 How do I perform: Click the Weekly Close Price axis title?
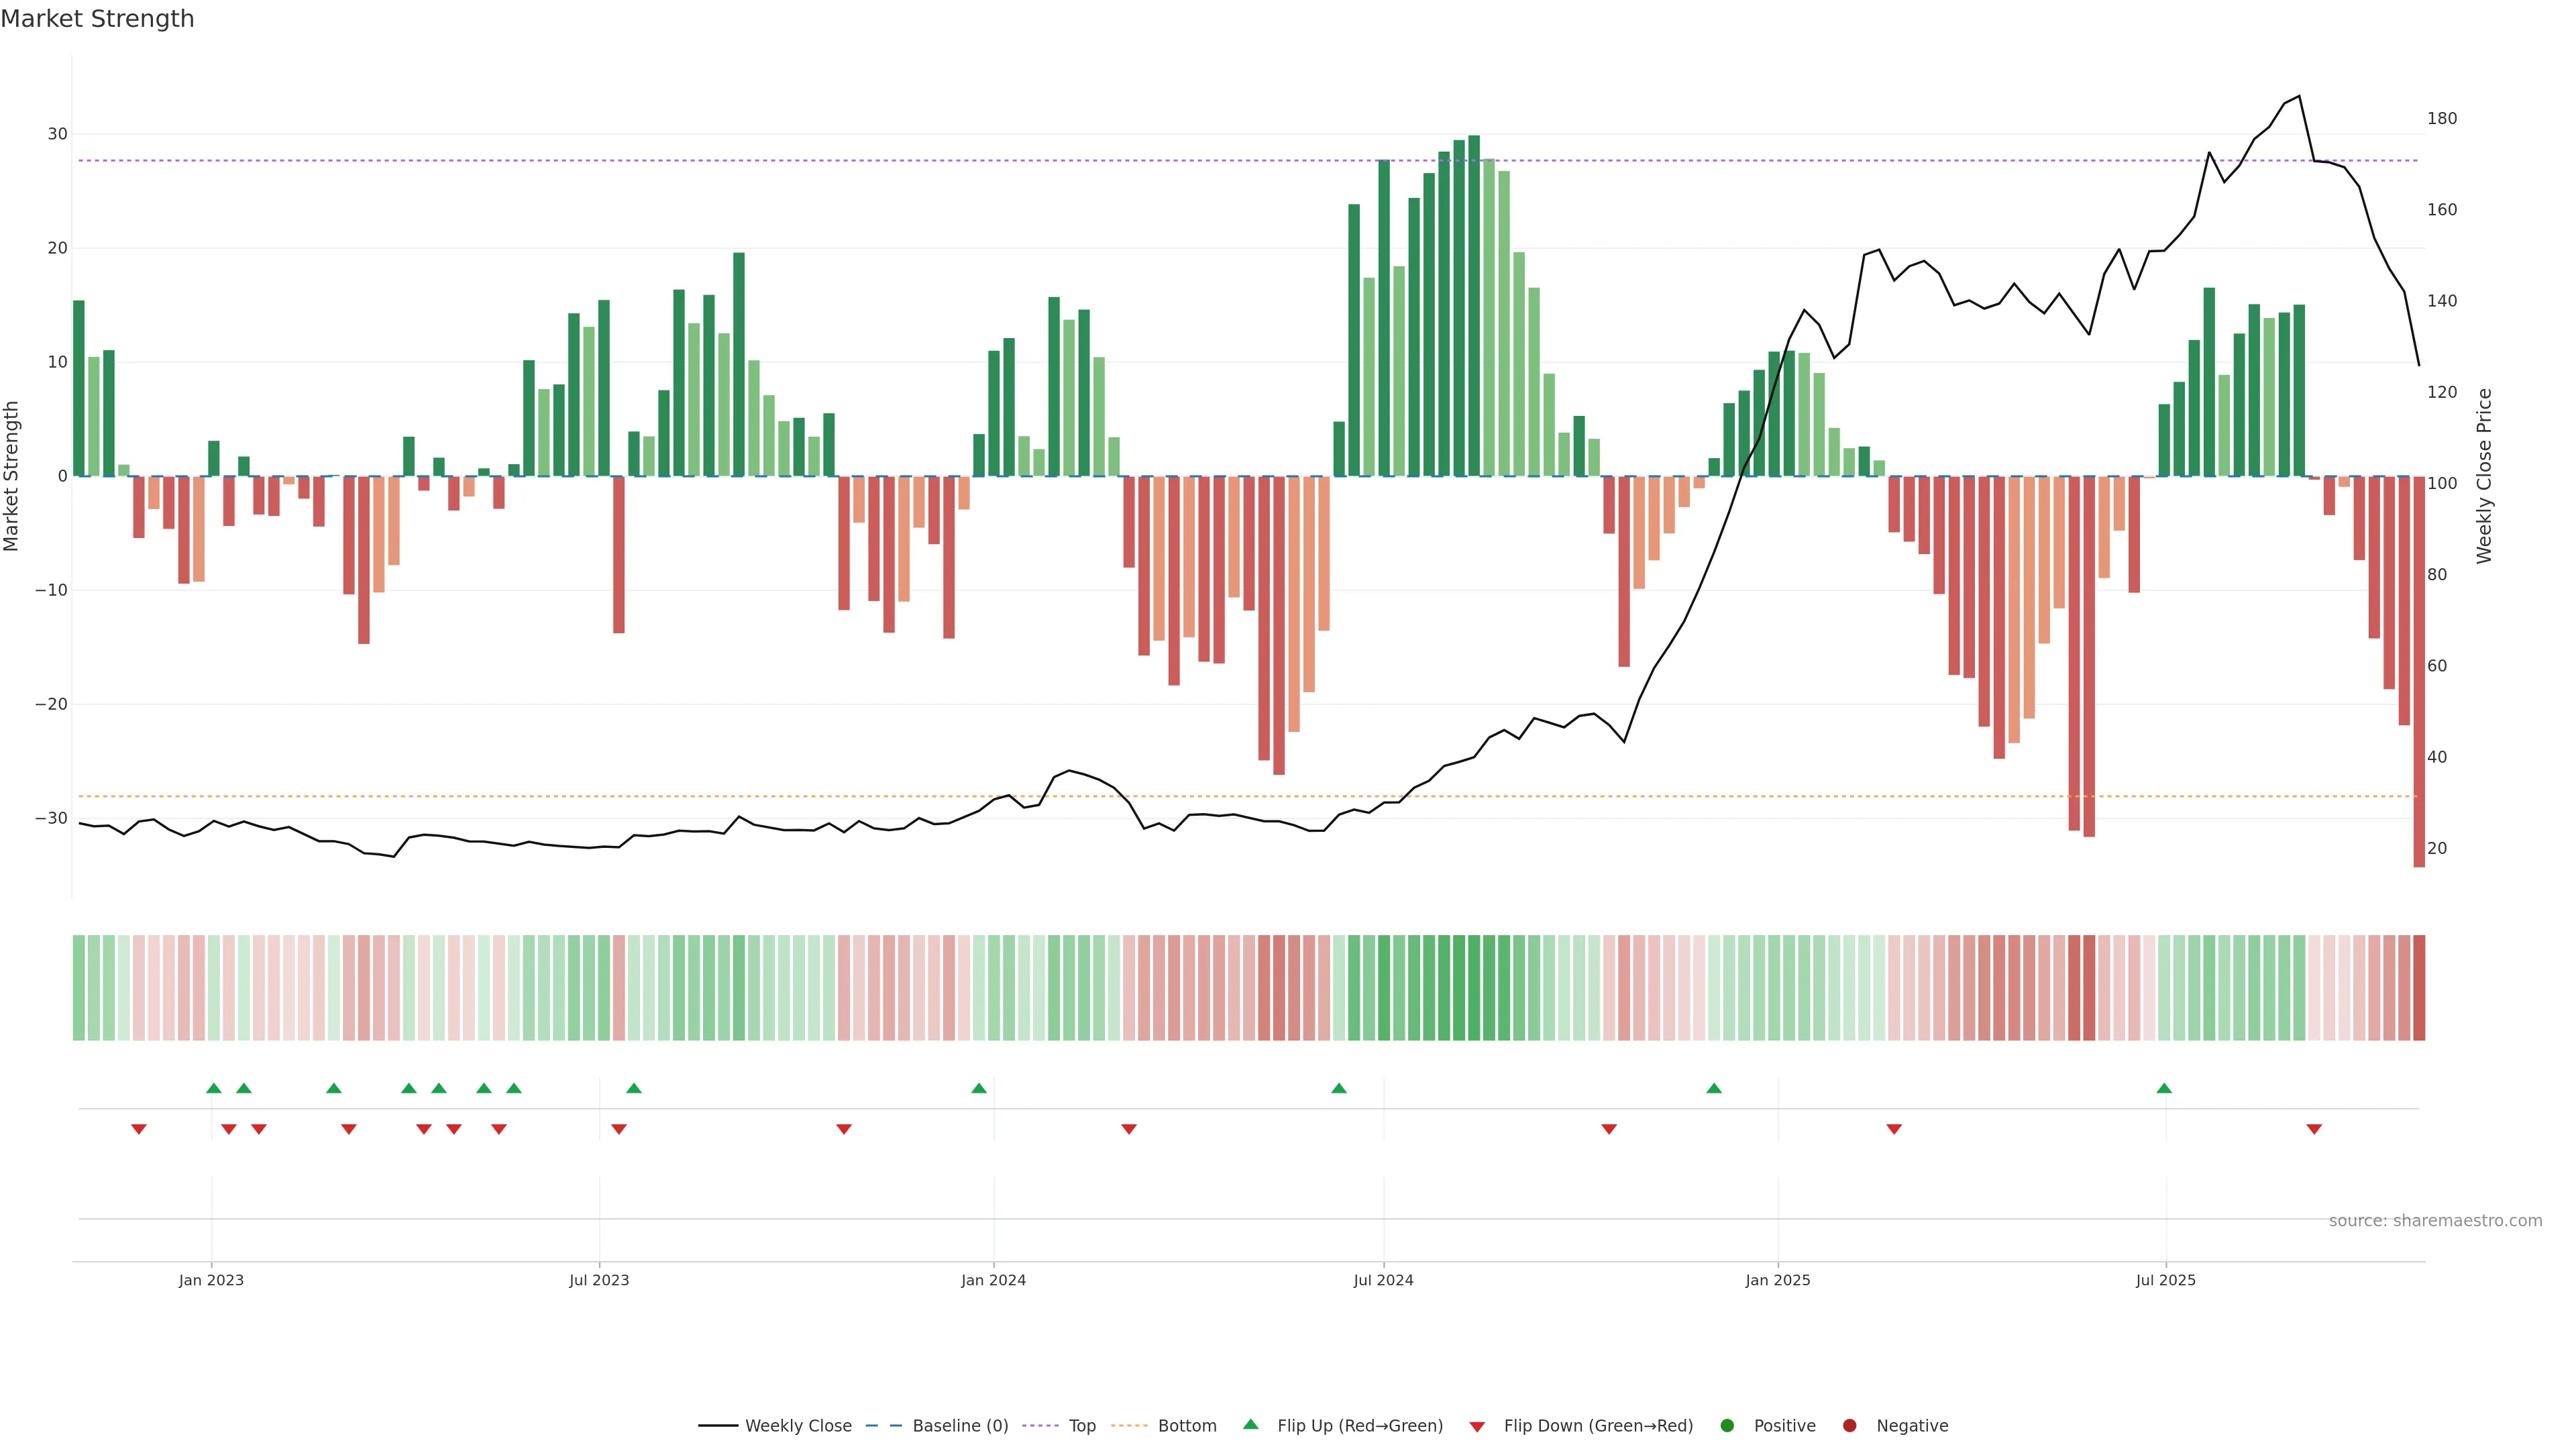(2484, 476)
